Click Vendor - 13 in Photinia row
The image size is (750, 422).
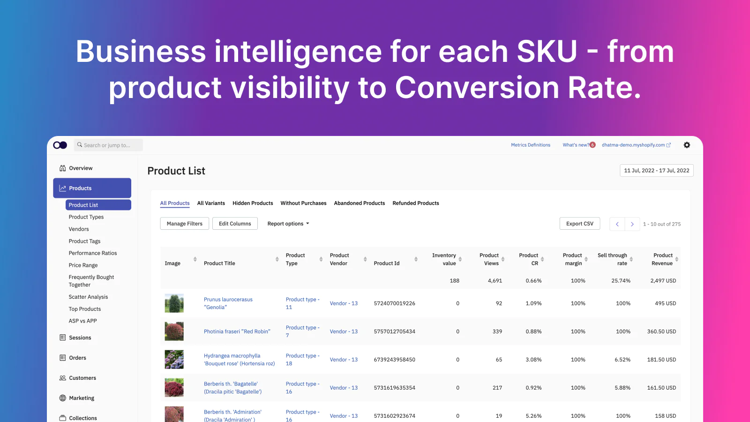pyautogui.click(x=344, y=332)
